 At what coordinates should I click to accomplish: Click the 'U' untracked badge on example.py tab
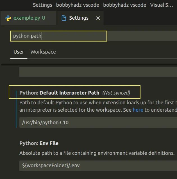tap(44, 18)
